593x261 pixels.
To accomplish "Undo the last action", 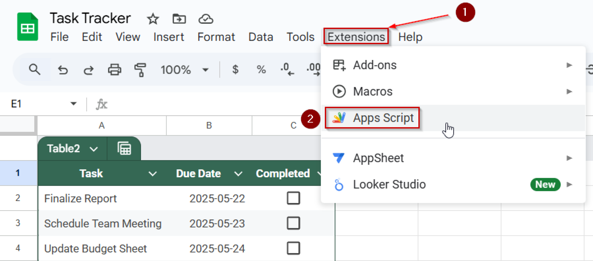I will pos(63,70).
